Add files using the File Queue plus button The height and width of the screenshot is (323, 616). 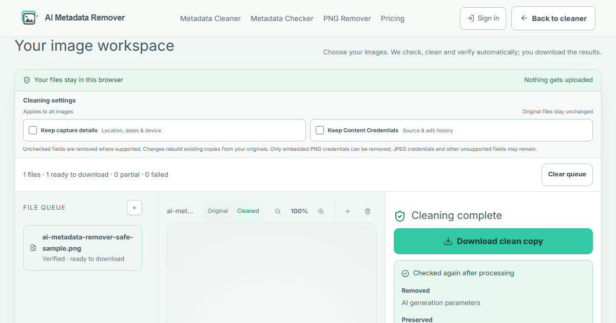coord(134,208)
